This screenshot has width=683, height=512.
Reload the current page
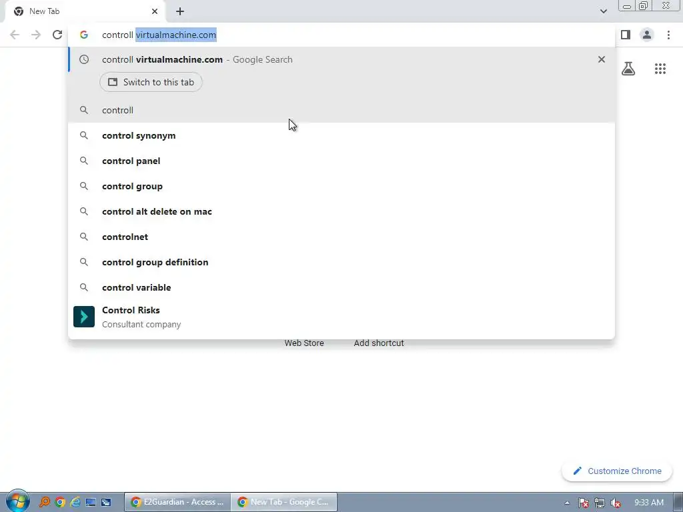pyautogui.click(x=57, y=35)
